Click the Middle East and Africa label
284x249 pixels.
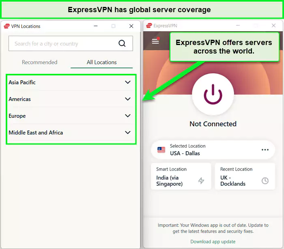pyautogui.click(x=36, y=133)
